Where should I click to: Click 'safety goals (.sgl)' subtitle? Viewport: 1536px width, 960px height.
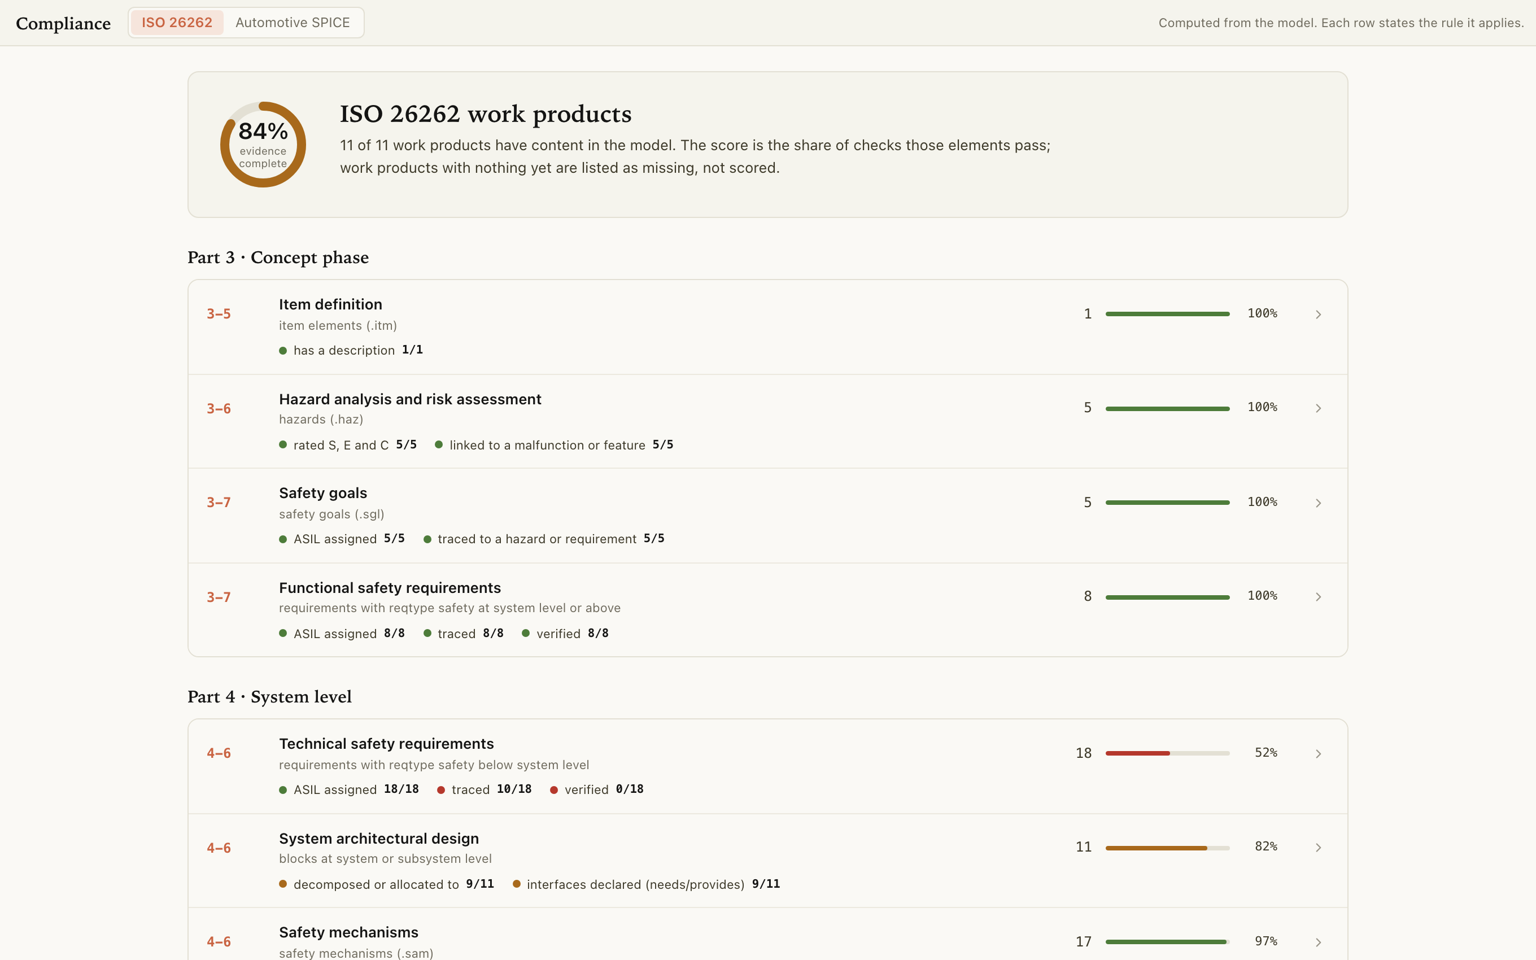point(331,514)
